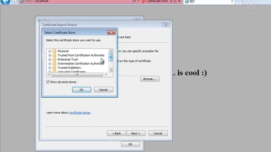This screenshot has width=271, height=152.
Task: Uncheck Show physical stores checkbox
Action: (x=48, y=82)
